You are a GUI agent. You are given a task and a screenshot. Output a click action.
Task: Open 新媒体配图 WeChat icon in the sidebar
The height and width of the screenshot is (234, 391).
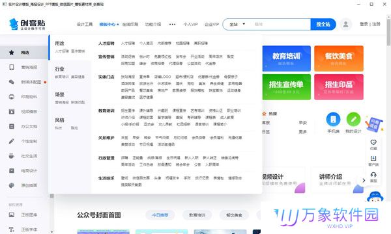click(x=12, y=82)
